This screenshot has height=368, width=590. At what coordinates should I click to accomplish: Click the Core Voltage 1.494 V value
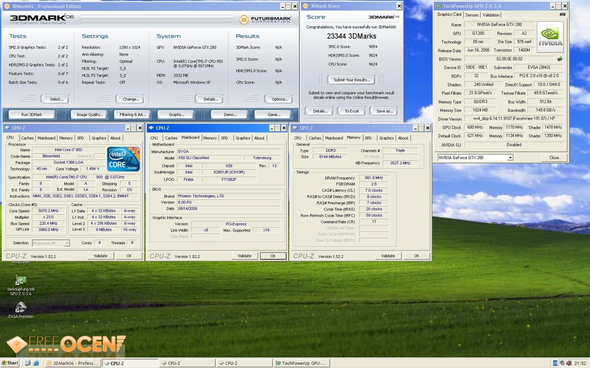point(93,169)
